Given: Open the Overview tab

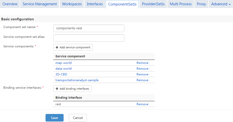Looking at the screenshot, I should (x=10, y=4).
